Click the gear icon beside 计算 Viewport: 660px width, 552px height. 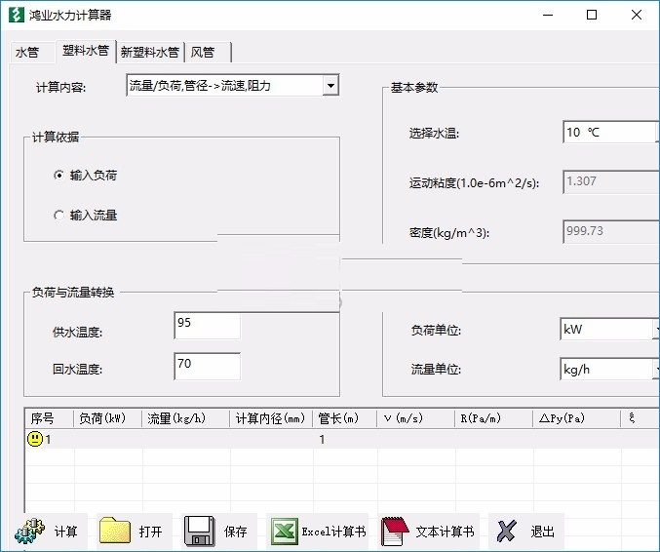click(x=29, y=531)
